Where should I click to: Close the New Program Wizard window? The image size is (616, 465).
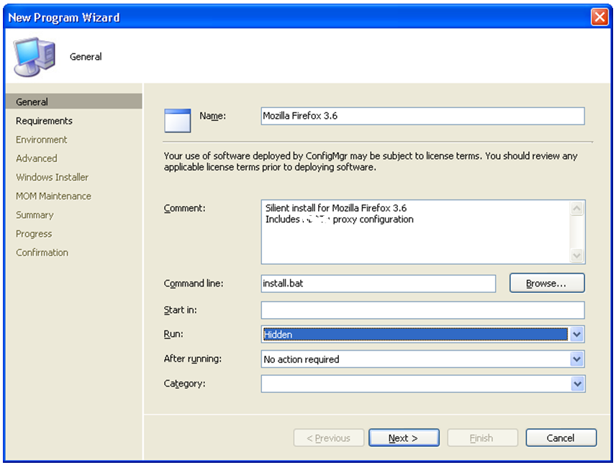pyautogui.click(x=599, y=17)
